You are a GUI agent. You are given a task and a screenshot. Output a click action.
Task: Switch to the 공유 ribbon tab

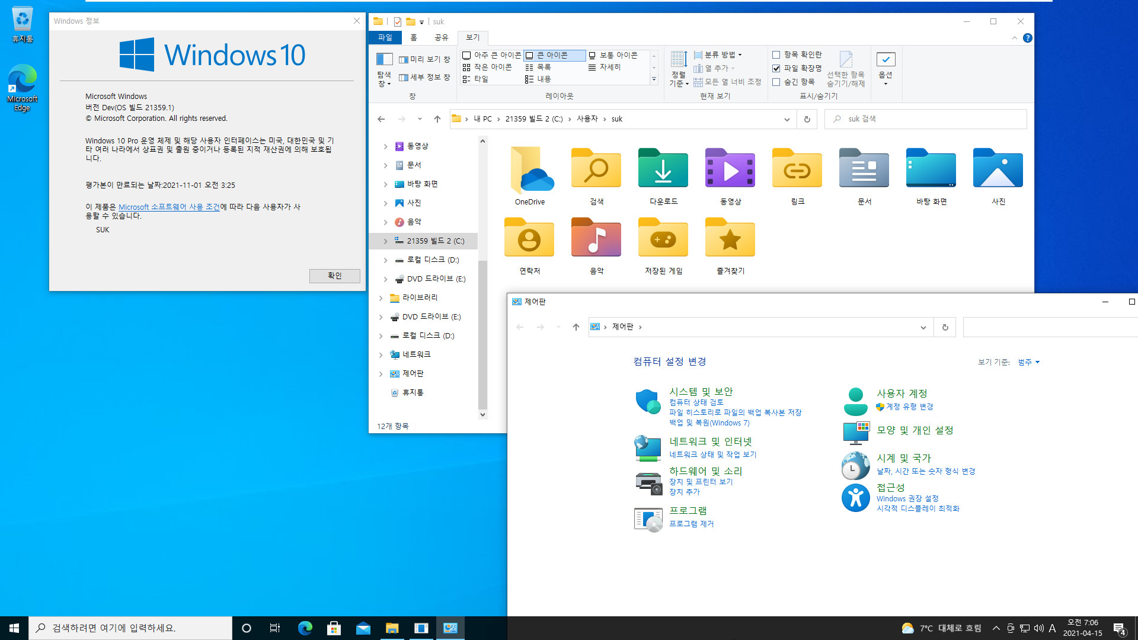442,37
